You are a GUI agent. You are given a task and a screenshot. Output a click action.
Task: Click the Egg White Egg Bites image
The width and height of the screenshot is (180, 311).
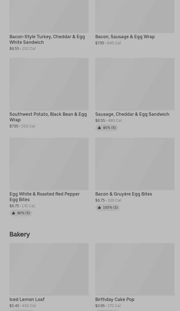click(x=49, y=164)
